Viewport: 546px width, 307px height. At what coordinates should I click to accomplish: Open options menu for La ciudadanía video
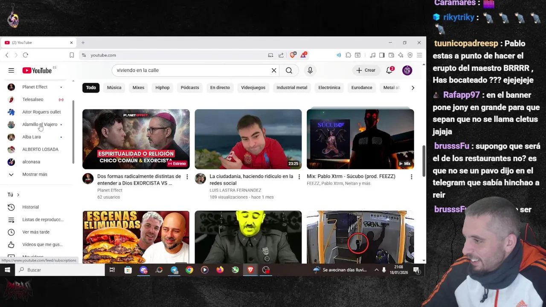(x=299, y=177)
